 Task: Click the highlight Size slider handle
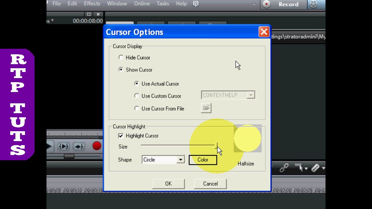pos(216,145)
